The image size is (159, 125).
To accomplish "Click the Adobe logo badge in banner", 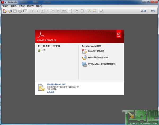I will [119, 34].
